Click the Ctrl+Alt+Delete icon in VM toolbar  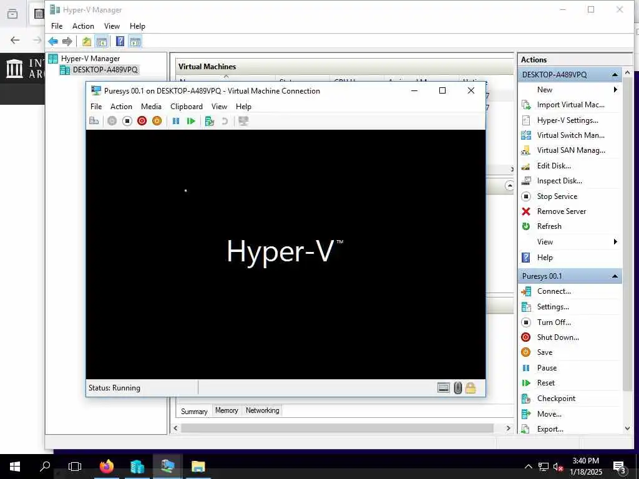pos(94,121)
